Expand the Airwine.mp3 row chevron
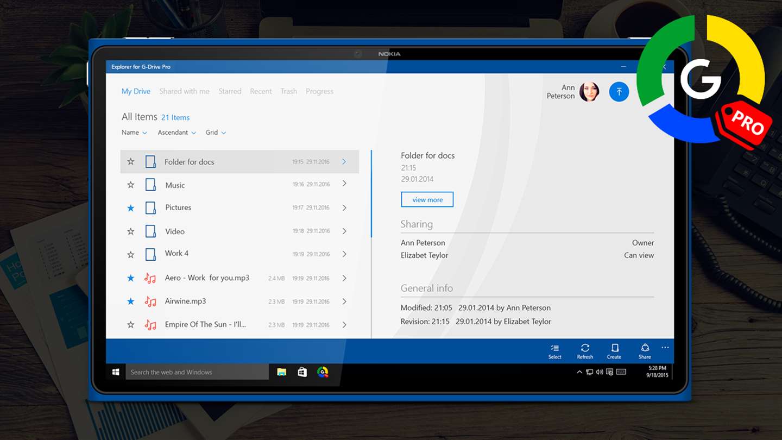The image size is (782, 440). pyautogui.click(x=344, y=301)
